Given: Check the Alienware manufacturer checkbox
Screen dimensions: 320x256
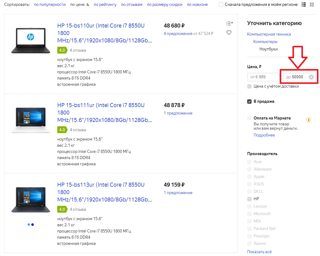Looking at the screenshot, I should pos(249,169).
